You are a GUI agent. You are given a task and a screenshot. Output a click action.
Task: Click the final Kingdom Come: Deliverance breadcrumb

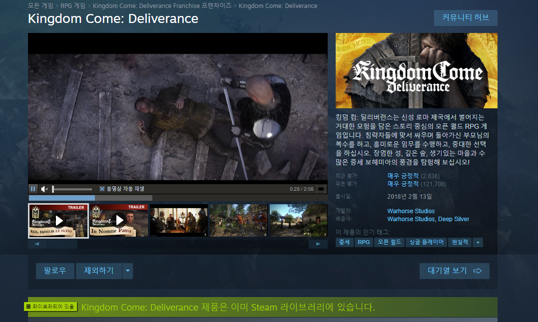tap(278, 6)
